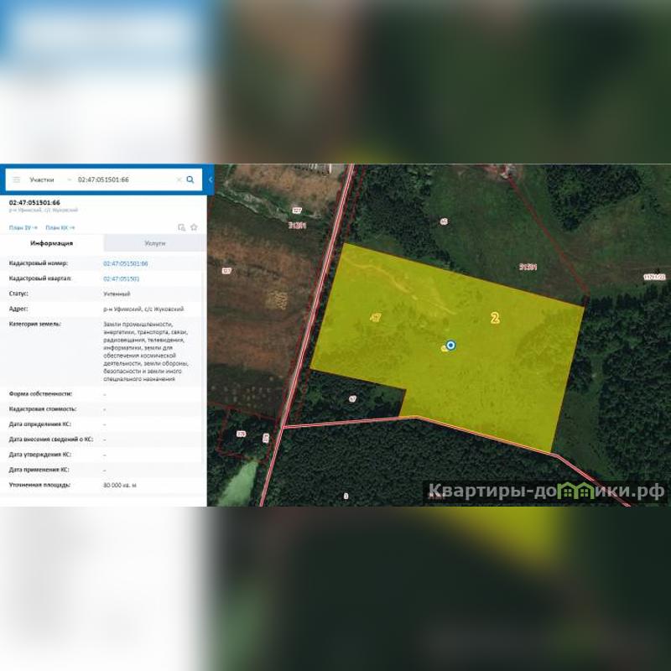Click the cadastral number search input field
The width and height of the screenshot is (671, 671).
(x=122, y=179)
